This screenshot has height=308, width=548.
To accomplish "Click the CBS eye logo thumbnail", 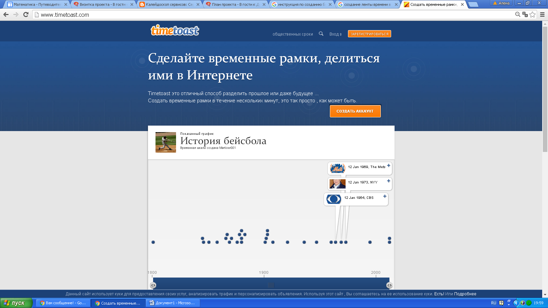I will point(334,199).
